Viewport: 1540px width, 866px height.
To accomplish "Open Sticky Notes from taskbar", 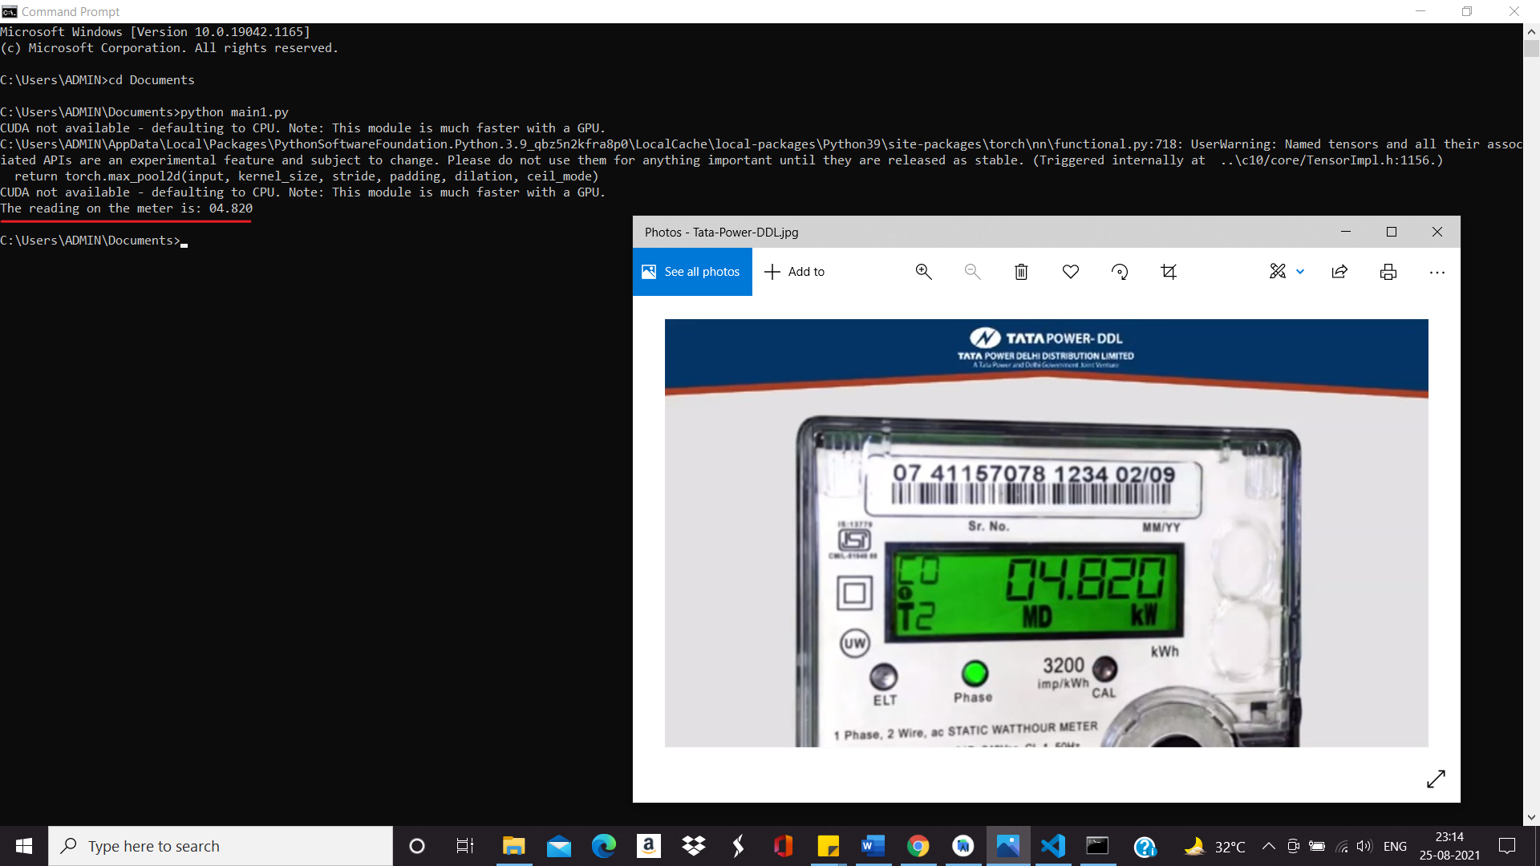I will click(829, 846).
